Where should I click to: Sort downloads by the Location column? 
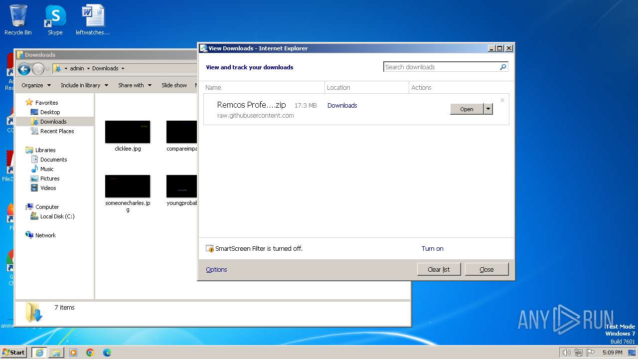[367, 87]
